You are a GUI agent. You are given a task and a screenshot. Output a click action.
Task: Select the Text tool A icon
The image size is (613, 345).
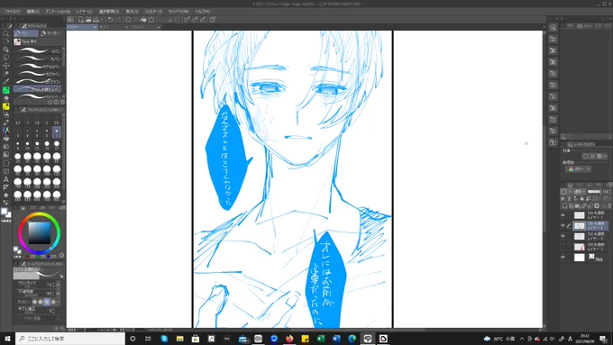6,179
